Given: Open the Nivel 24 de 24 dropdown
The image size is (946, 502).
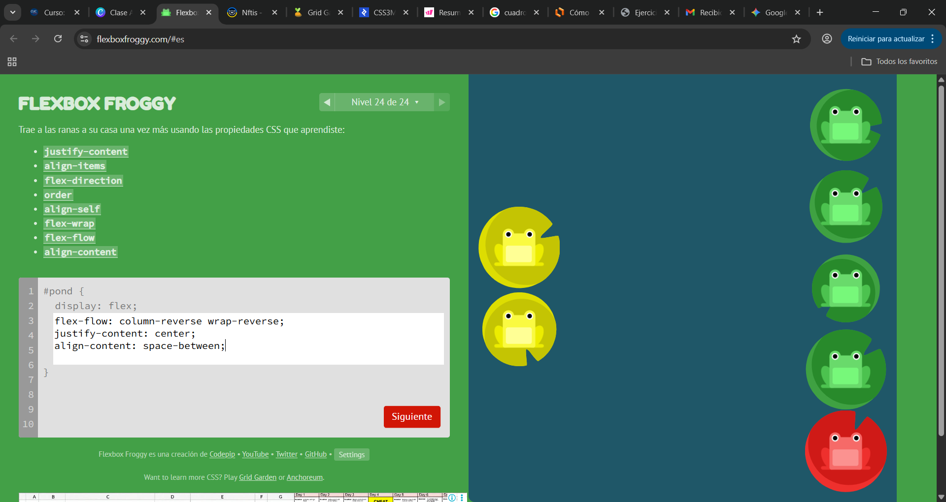Looking at the screenshot, I should pos(384,102).
